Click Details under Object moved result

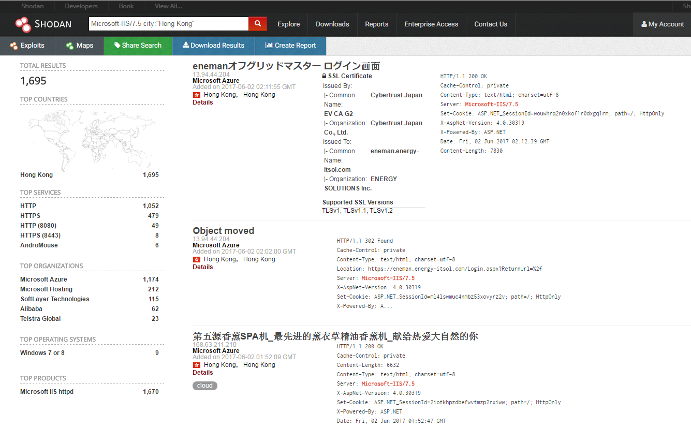202,267
